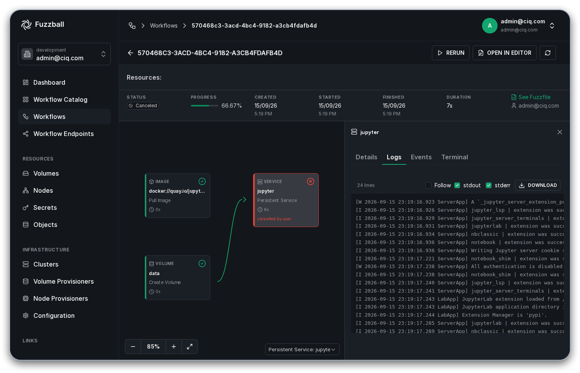Open Dashboard in the sidebar
This screenshot has height=373, width=580.
point(64,82)
